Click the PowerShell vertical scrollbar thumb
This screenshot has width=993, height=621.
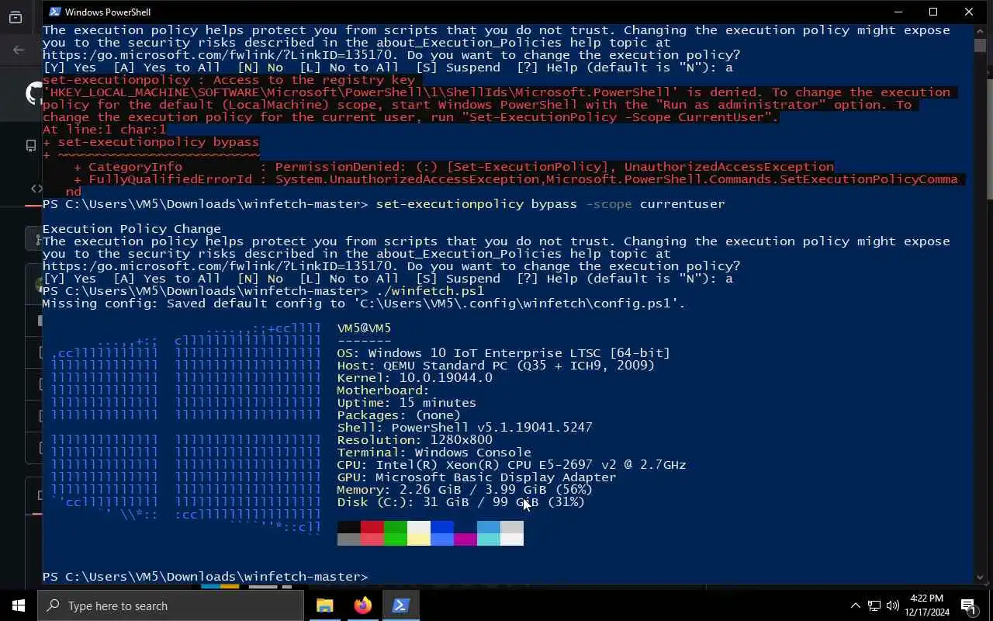click(980, 45)
